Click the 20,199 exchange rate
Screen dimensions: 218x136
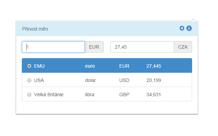154,80
